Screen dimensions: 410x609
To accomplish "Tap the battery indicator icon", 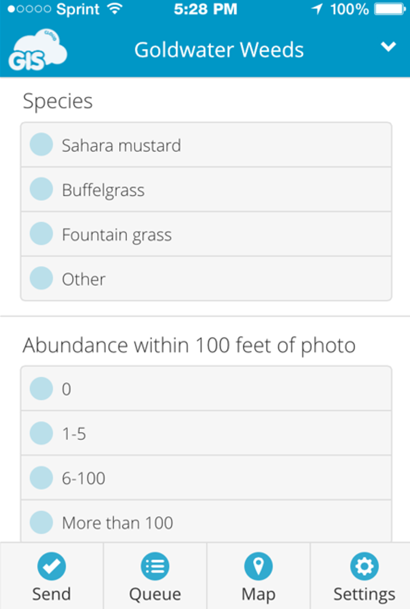I will (390, 9).
